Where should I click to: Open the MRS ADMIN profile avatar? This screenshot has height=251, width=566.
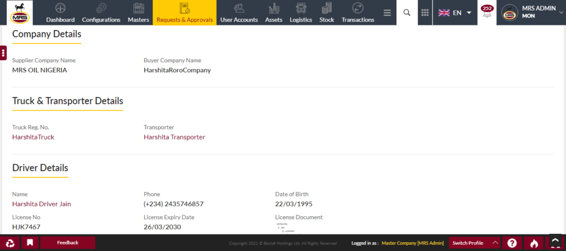tap(510, 13)
